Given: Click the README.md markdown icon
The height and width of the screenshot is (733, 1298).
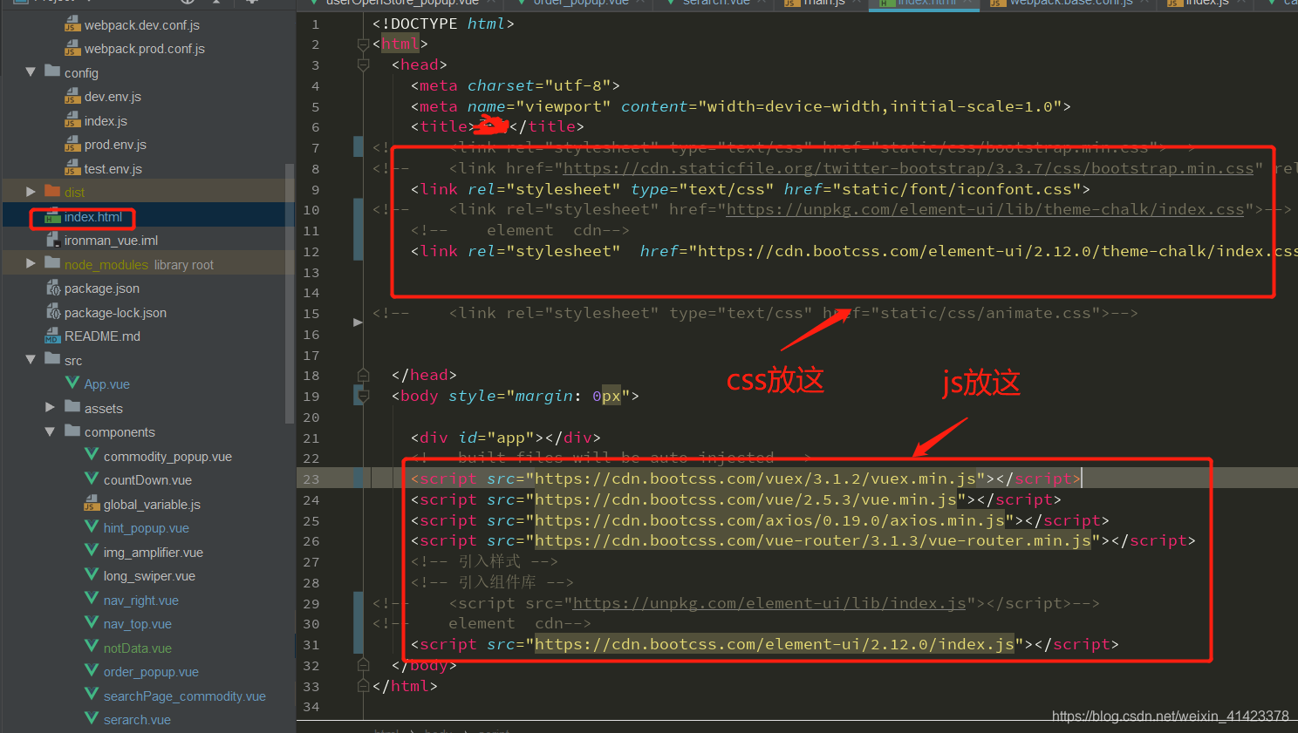Looking at the screenshot, I should tap(52, 336).
